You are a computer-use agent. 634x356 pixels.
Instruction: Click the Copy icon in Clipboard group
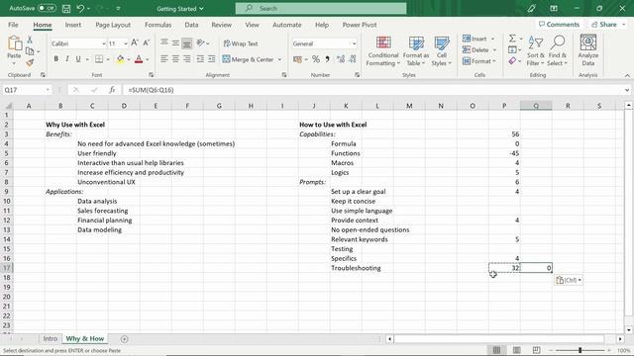[30, 51]
